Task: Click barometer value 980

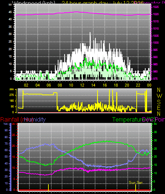Action: 155,71
